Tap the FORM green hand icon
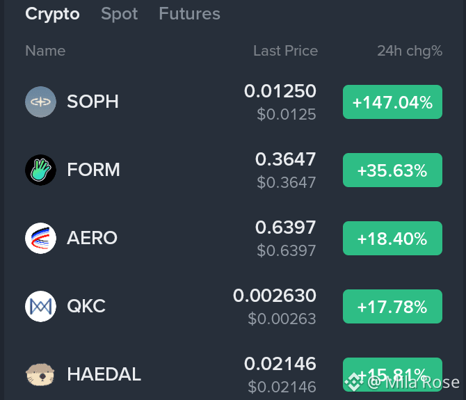The width and height of the screenshot is (466, 400). point(40,170)
